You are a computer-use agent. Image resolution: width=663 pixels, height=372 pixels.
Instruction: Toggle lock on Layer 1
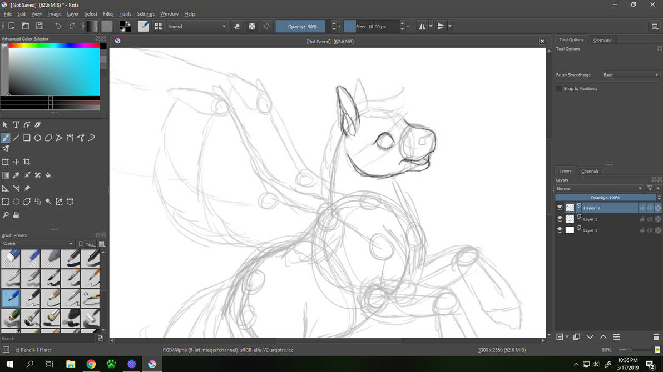point(642,230)
